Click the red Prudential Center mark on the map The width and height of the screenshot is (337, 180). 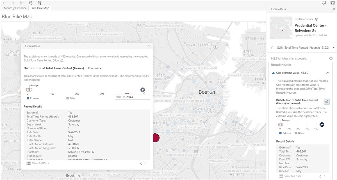155,138
